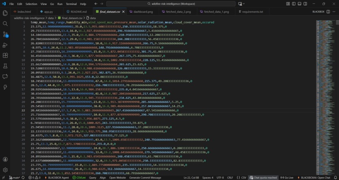Toggle CSVLint status bar item
339x180 pixels.
tap(79, 177)
